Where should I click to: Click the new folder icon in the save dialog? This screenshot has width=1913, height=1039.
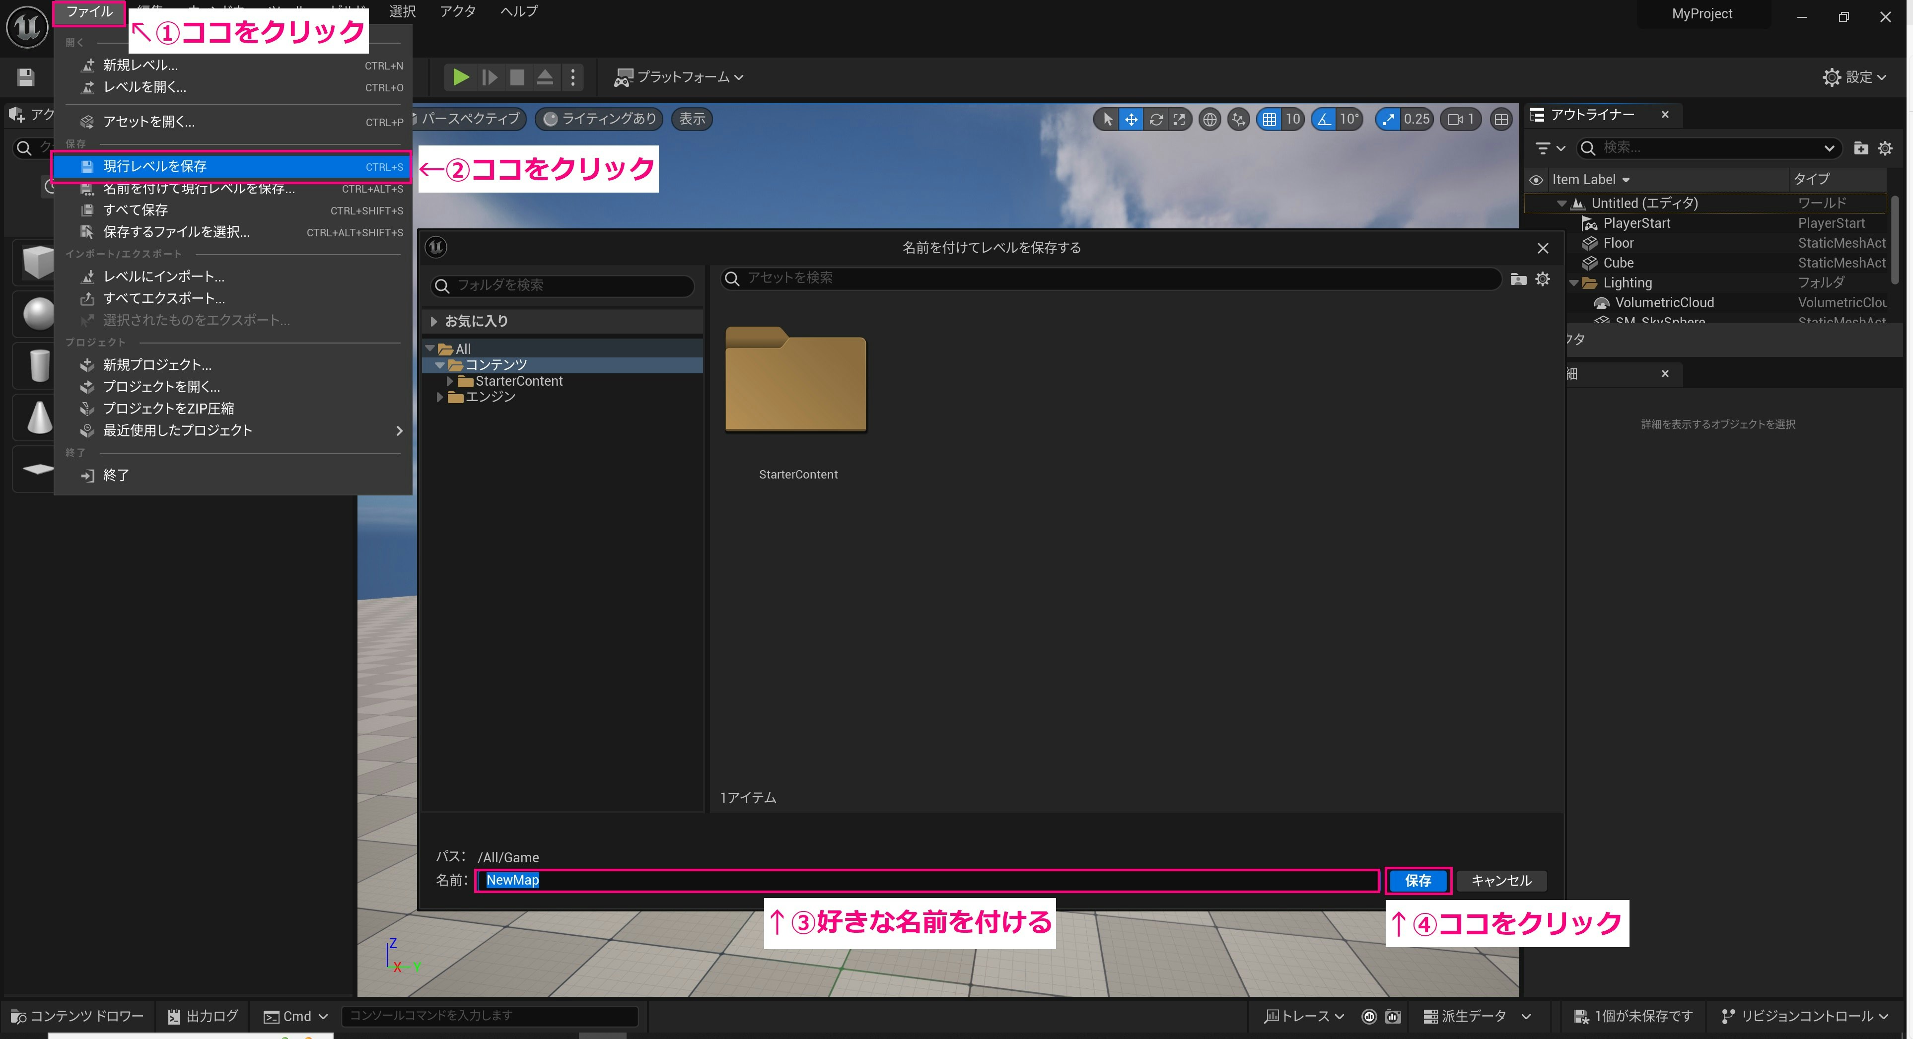coord(1518,279)
